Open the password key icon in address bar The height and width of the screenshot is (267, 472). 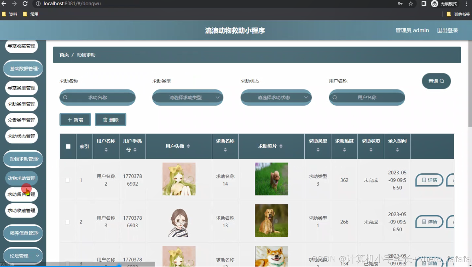click(x=400, y=4)
